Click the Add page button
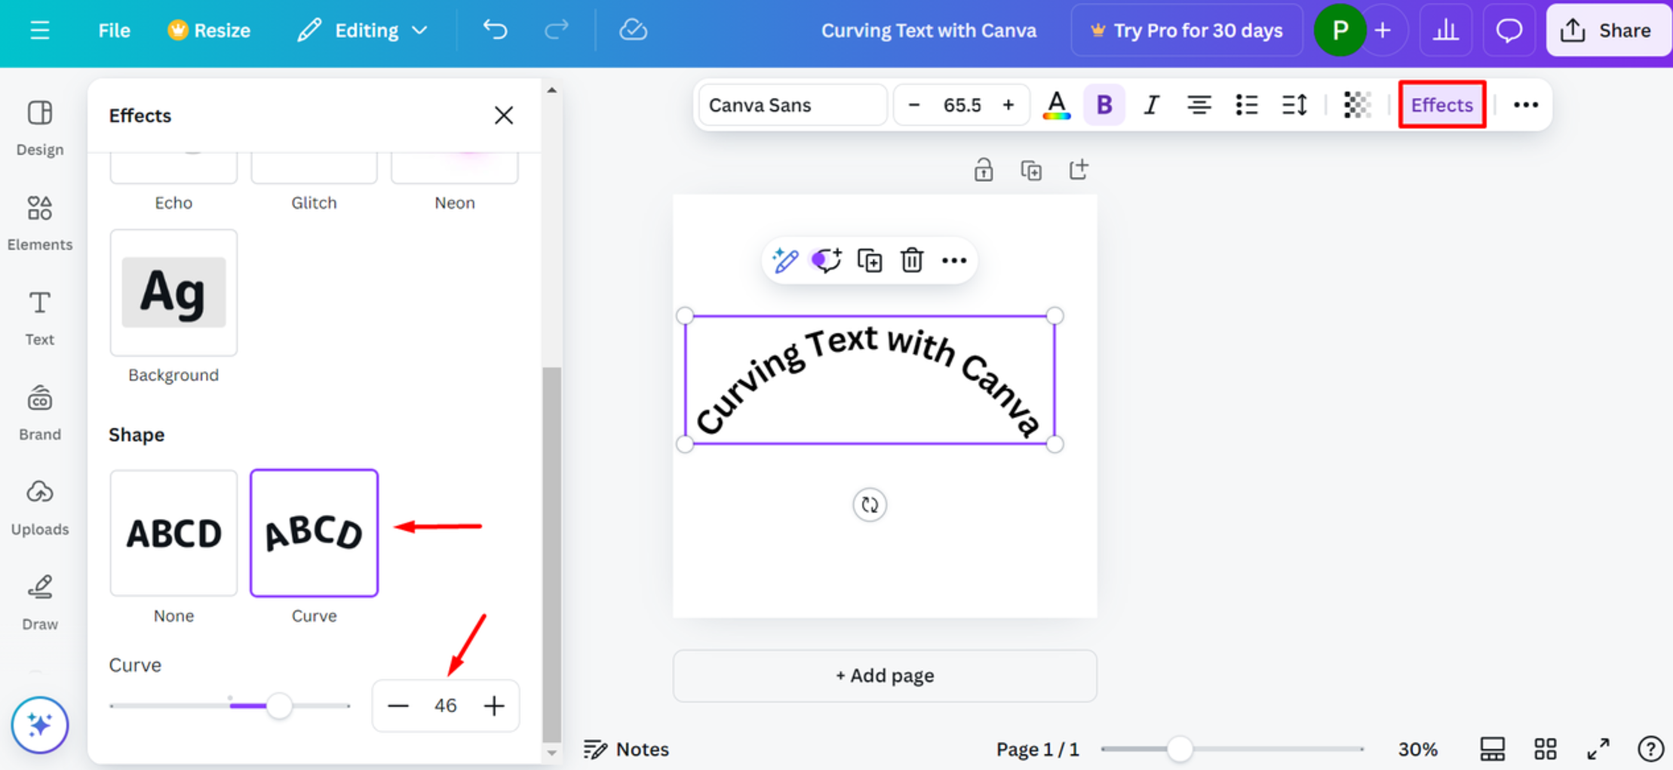Viewport: 1673px width, 770px height. [884, 676]
